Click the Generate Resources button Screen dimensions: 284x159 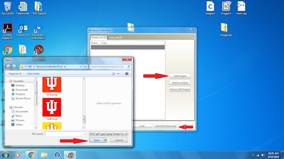[165, 126]
